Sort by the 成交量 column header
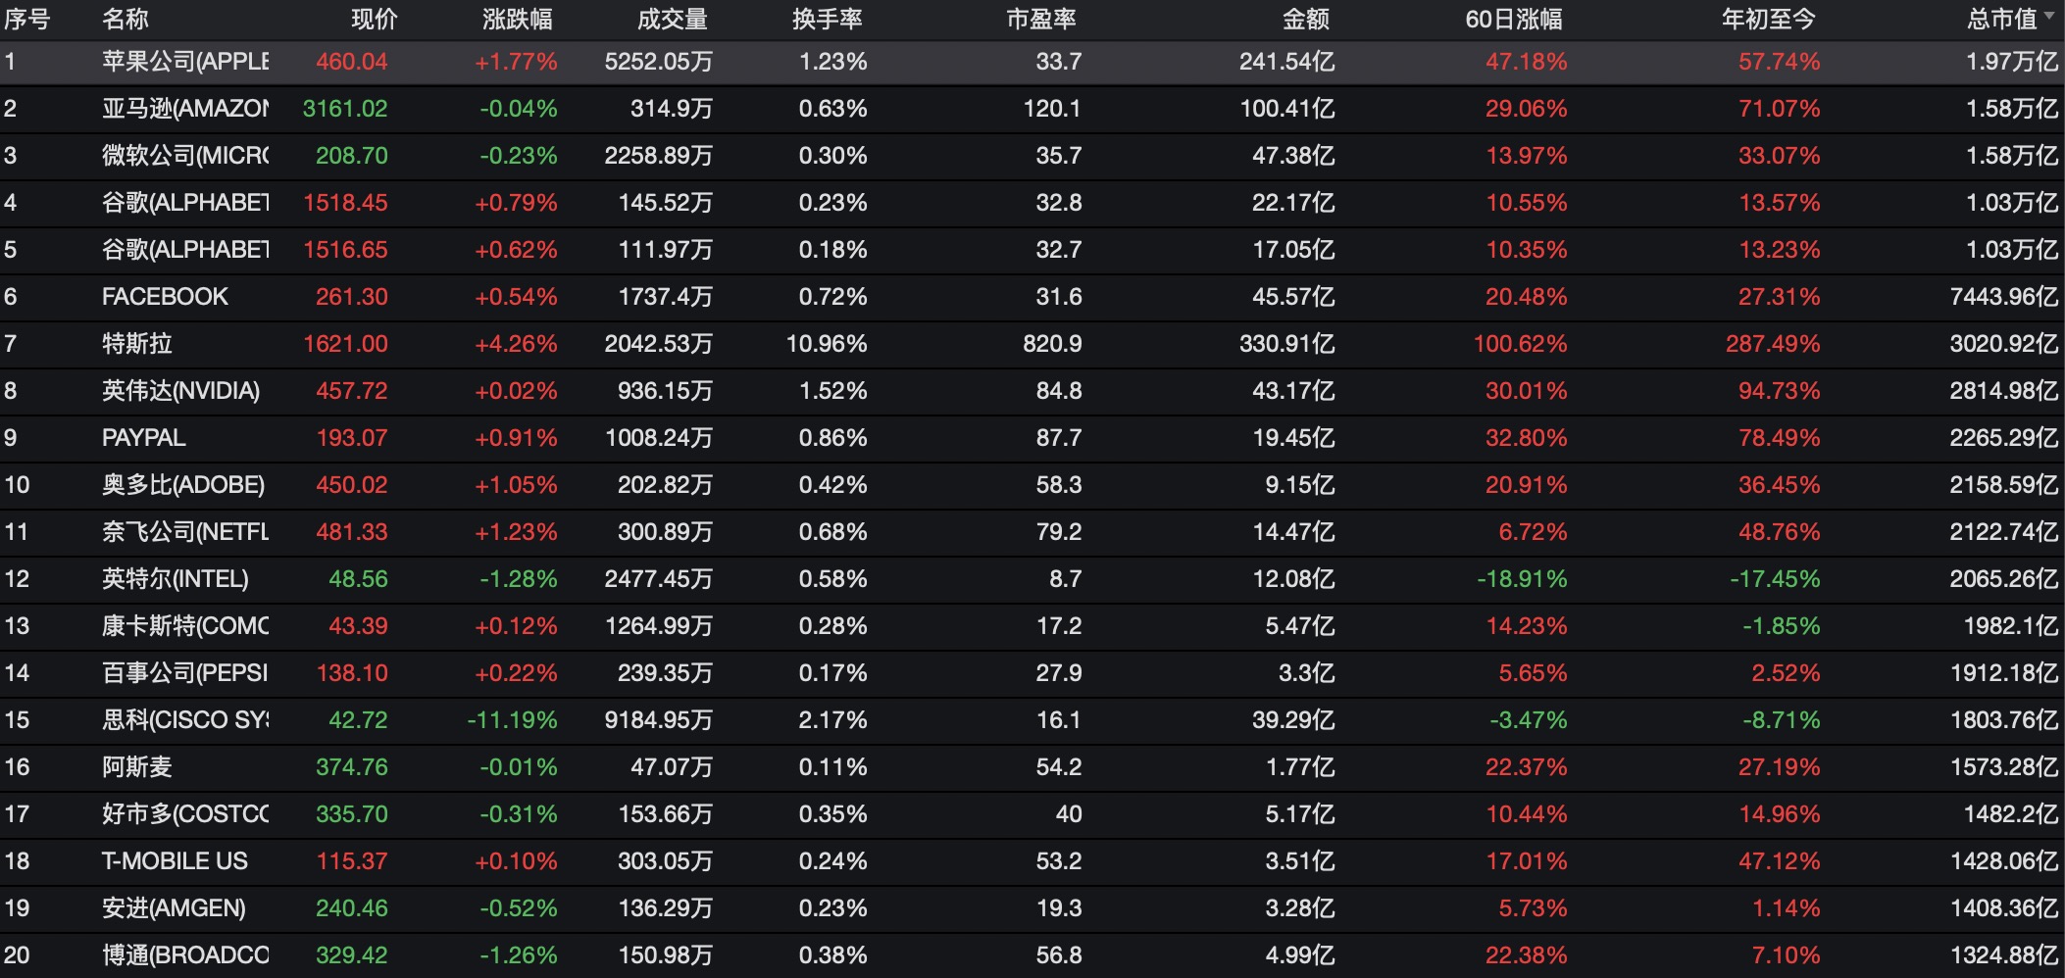2065x978 pixels. [x=673, y=19]
